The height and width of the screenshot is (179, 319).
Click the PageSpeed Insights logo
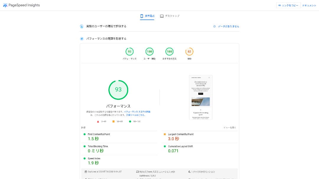coord(5,5)
